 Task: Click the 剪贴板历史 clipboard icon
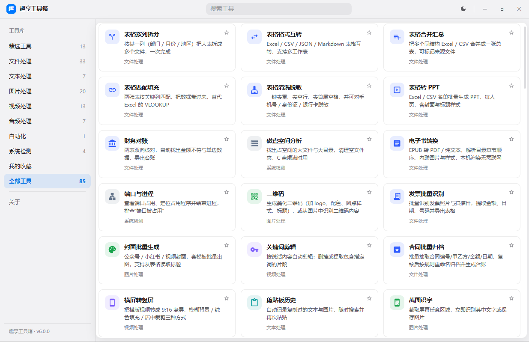[x=254, y=303]
